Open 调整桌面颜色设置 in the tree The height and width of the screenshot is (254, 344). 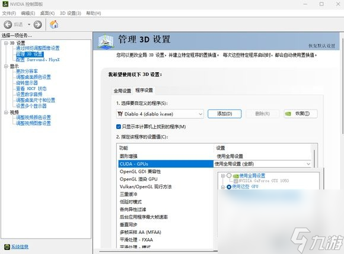33,77
